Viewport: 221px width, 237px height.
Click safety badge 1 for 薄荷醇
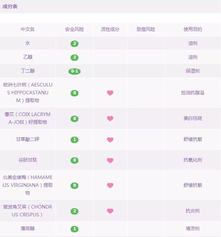pyautogui.click(x=74, y=229)
